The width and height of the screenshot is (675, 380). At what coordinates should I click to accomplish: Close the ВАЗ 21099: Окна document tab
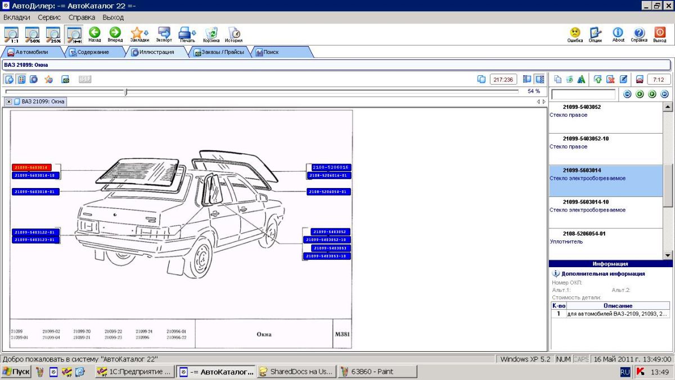(x=9, y=102)
